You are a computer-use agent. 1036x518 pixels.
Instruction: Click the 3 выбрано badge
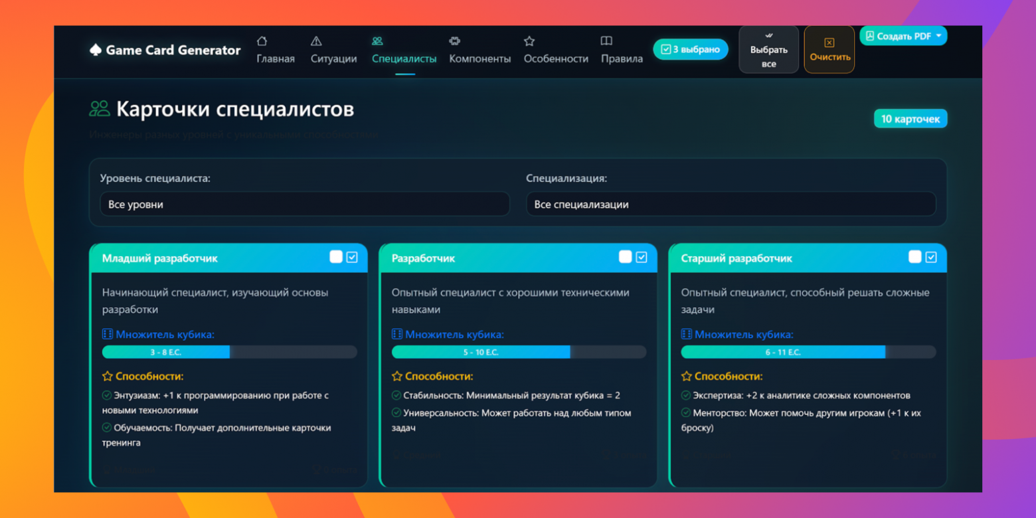(x=691, y=49)
